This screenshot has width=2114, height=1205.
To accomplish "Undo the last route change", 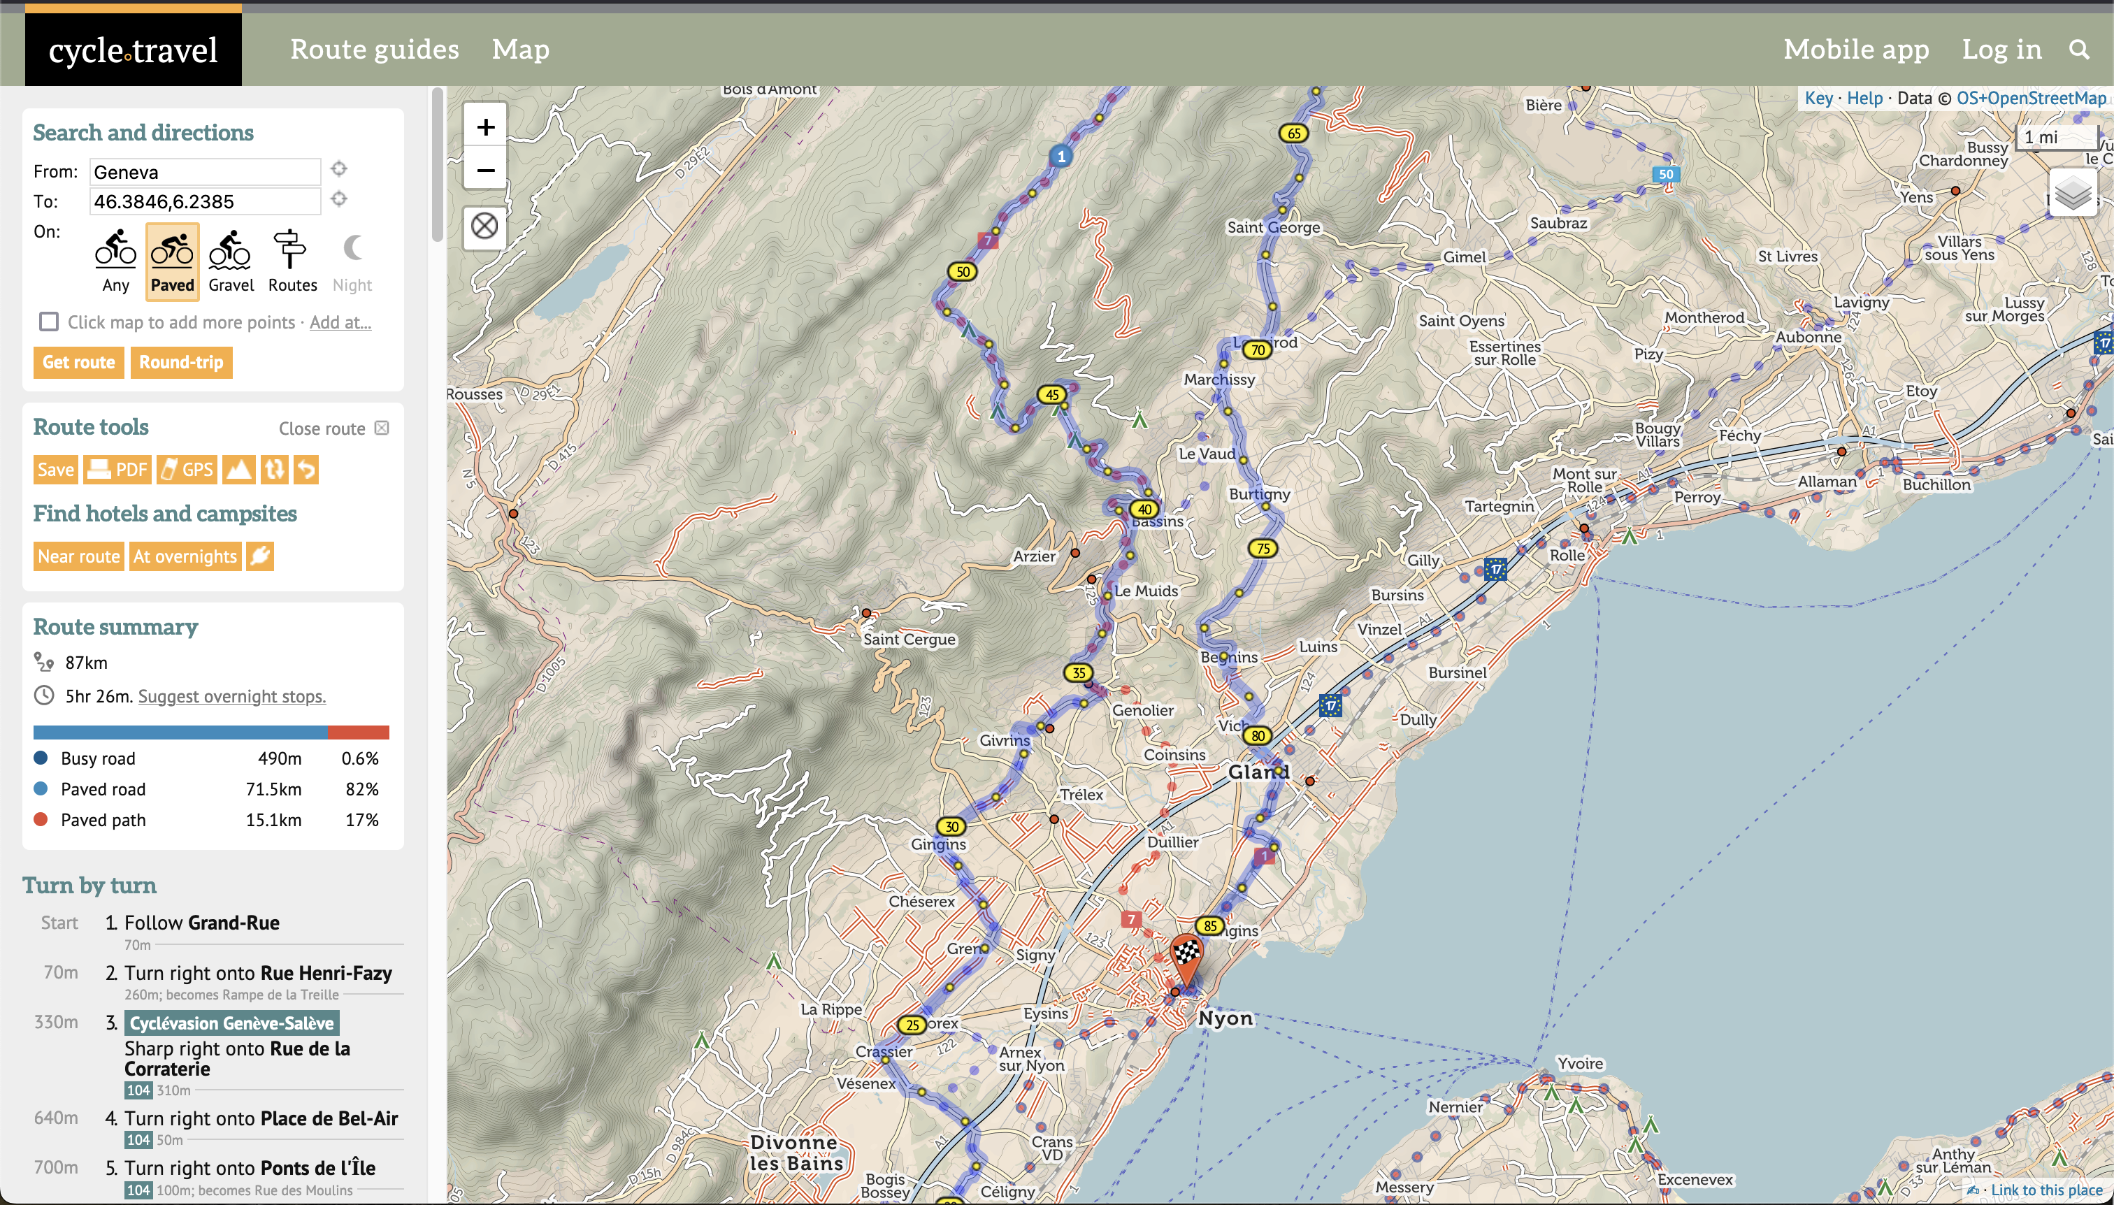I will pos(306,469).
